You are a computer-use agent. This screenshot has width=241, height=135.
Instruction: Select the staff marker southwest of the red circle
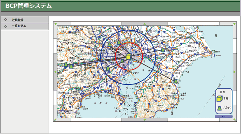pyautogui.click(x=108, y=68)
